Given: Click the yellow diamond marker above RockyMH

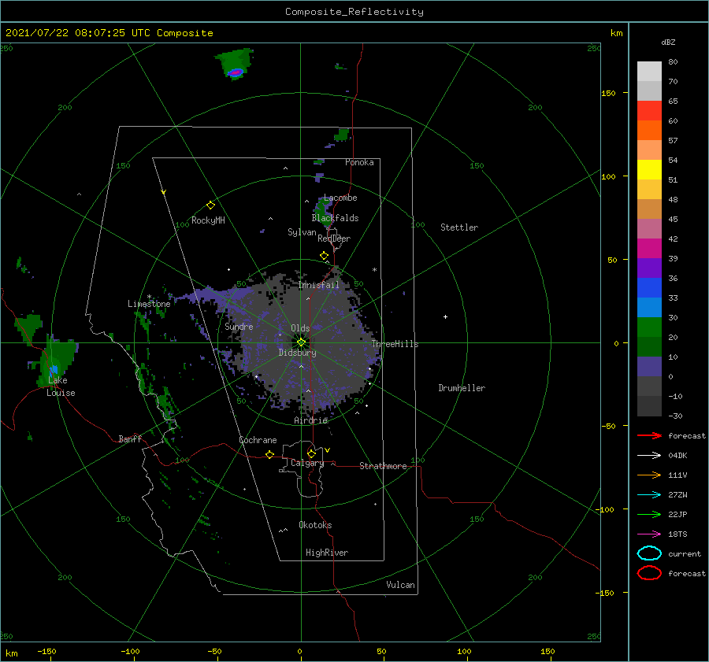Looking at the screenshot, I should point(210,205).
